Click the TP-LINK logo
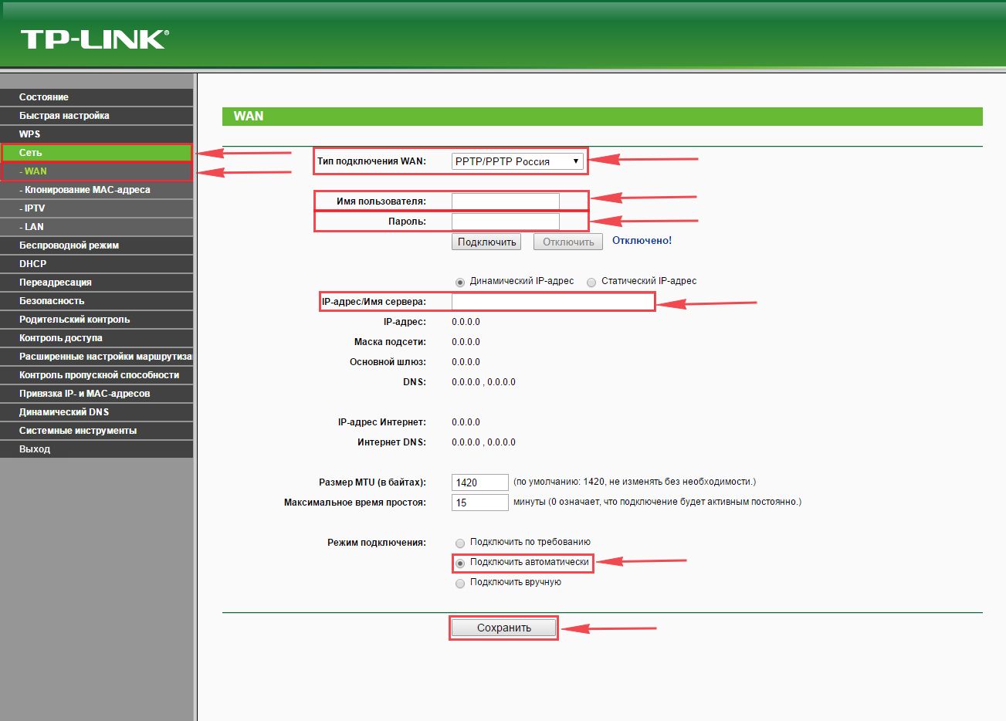1006x721 pixels. [x=94, y=39]
